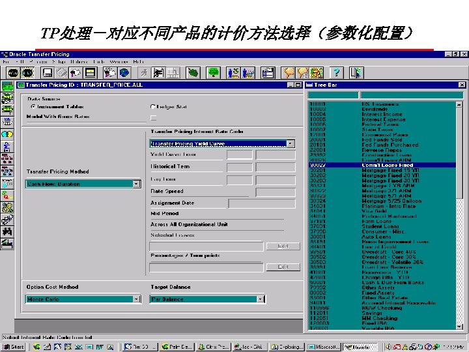The width and height of the screenshot is (469, 352).
Task: Open the Options menu
Action: (79, 62)
